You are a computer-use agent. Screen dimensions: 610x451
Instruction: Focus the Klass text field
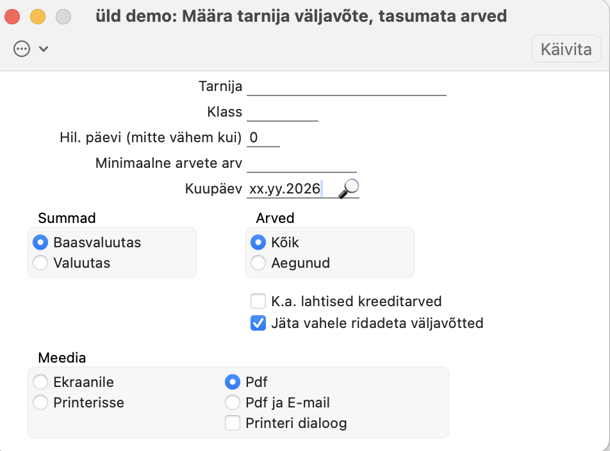tap(282, 112)
